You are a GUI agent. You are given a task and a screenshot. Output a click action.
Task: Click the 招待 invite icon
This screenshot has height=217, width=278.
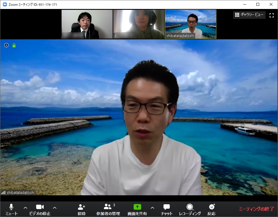click(81, 207)
